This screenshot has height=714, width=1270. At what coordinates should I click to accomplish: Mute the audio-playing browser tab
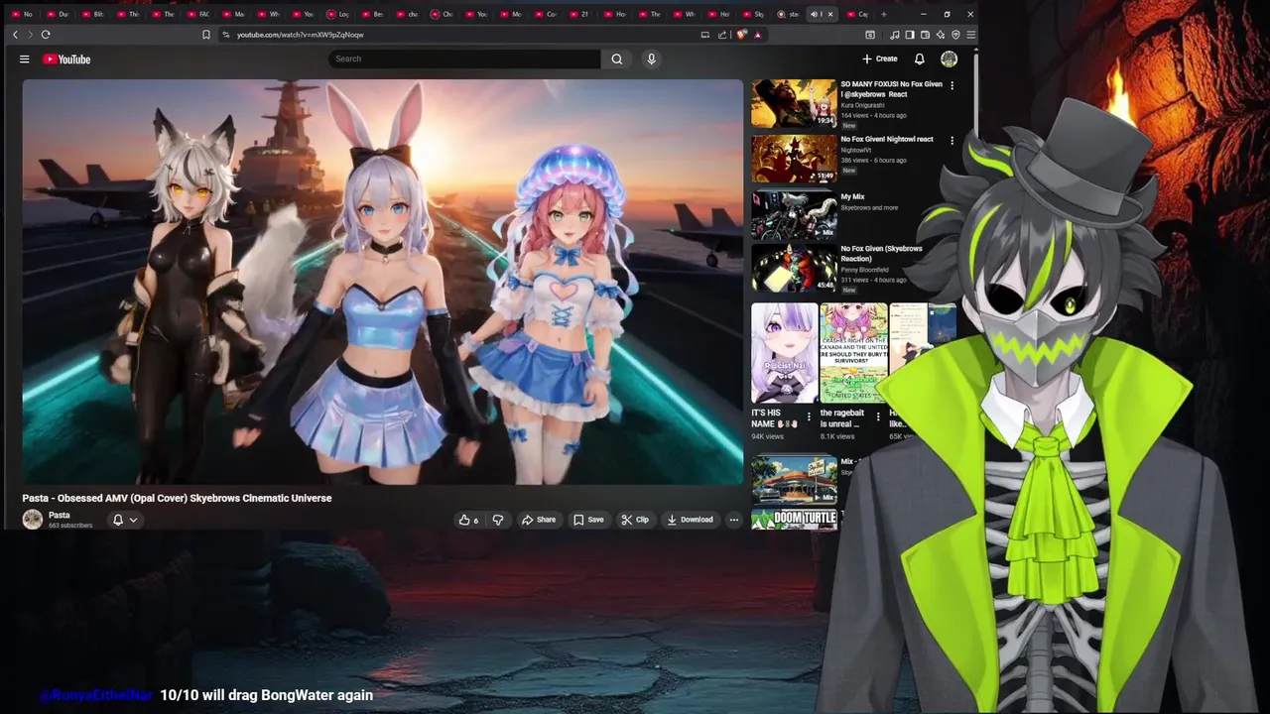coord(815,14)
